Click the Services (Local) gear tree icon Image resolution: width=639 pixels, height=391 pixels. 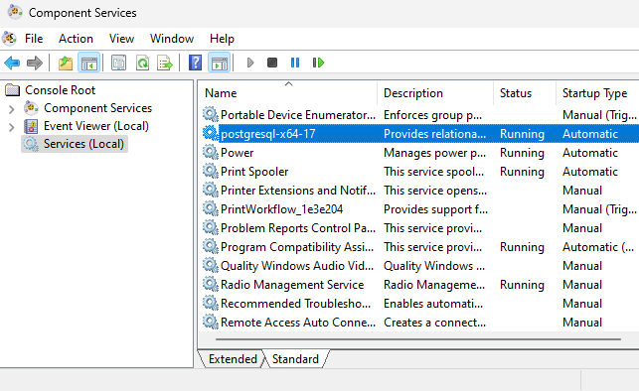(x=31, y=144)
